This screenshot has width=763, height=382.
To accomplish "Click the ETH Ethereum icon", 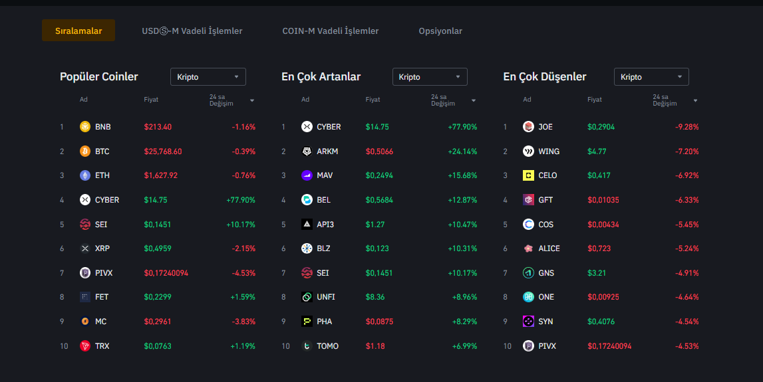I will click(x=85, y=175).
